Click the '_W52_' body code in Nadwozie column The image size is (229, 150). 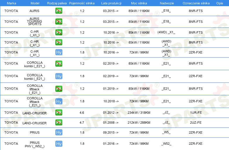[166, 144]
